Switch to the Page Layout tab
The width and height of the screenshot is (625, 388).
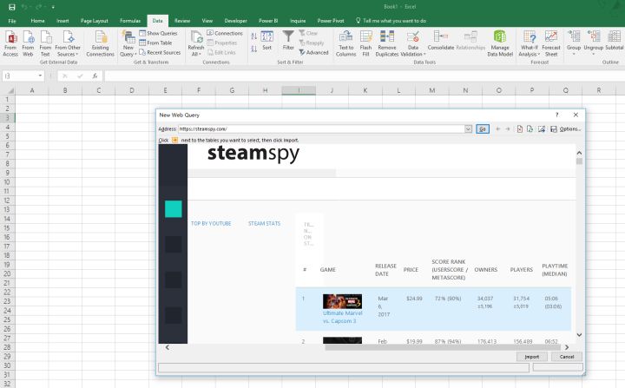point(94,21)
